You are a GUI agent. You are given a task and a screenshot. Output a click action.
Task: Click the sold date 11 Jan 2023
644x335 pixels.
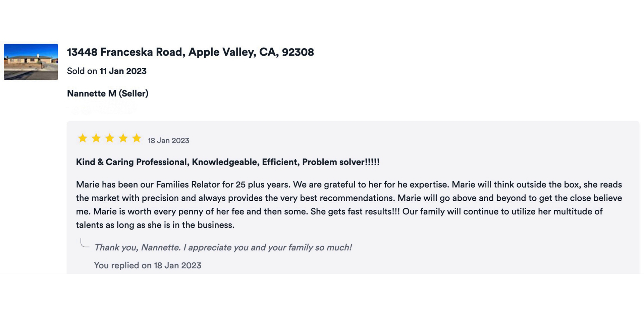click(123, 71)
